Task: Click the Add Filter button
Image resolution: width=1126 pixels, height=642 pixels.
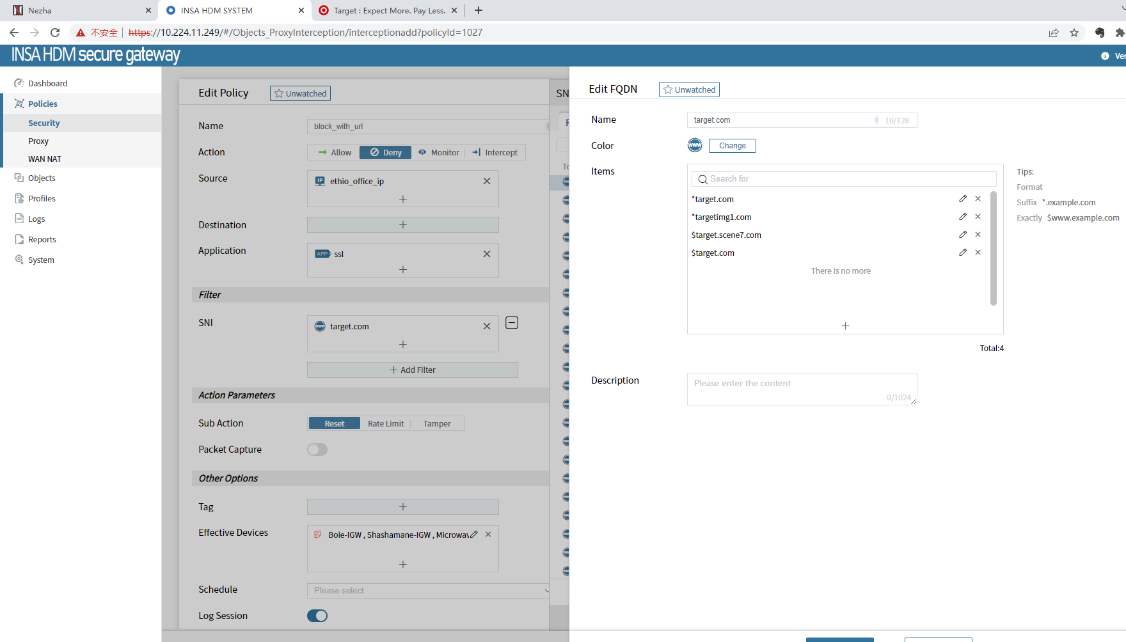Action: pyautogui.click(x=413, y=370)
